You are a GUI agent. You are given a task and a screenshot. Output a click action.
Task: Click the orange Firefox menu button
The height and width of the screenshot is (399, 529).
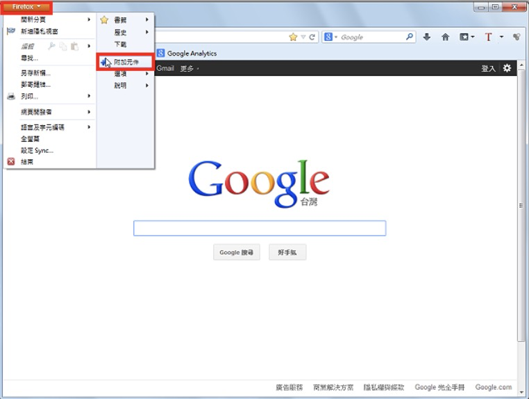click(26, 7)
